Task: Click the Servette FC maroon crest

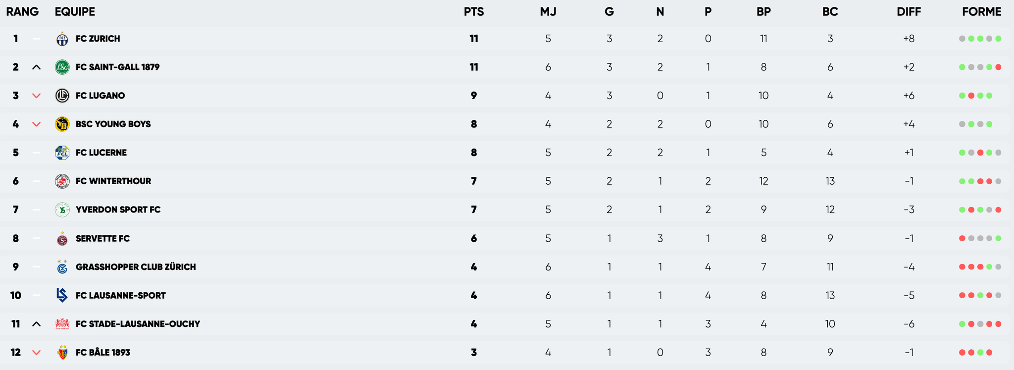Action: [62, 239]
